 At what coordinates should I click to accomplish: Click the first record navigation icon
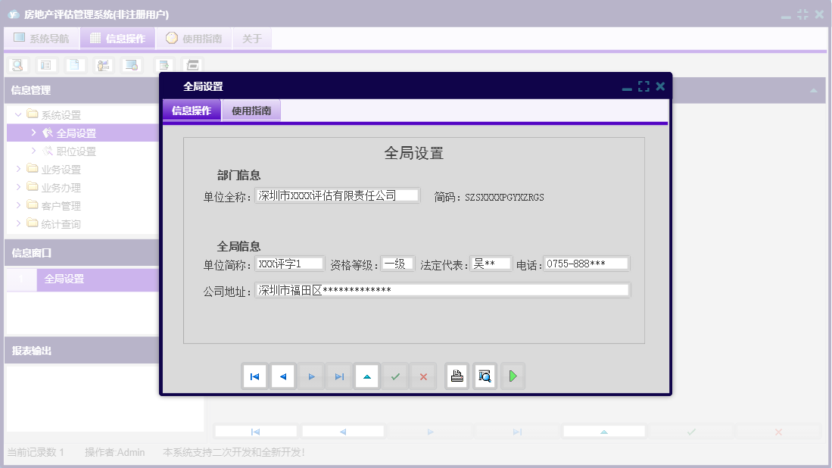pyautogui.click(x=255, y=376)
